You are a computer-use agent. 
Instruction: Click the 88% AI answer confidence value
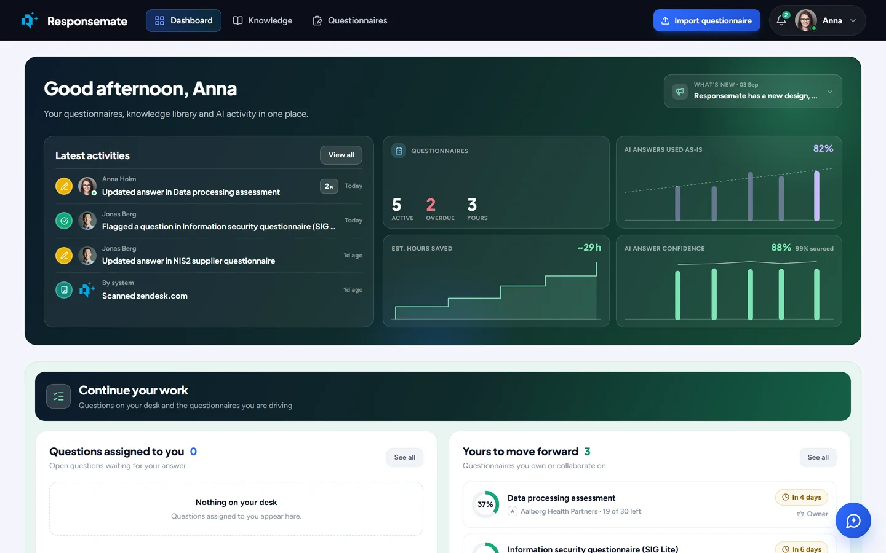coord(781,247)
